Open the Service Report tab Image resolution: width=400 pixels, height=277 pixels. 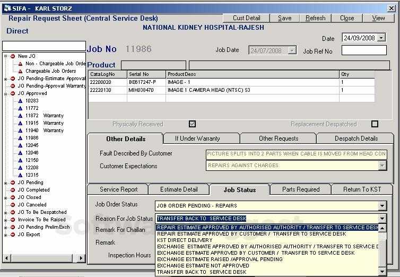(119, 189)
